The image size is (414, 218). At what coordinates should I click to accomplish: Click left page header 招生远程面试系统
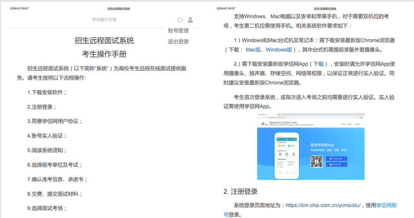pos(118,9)
